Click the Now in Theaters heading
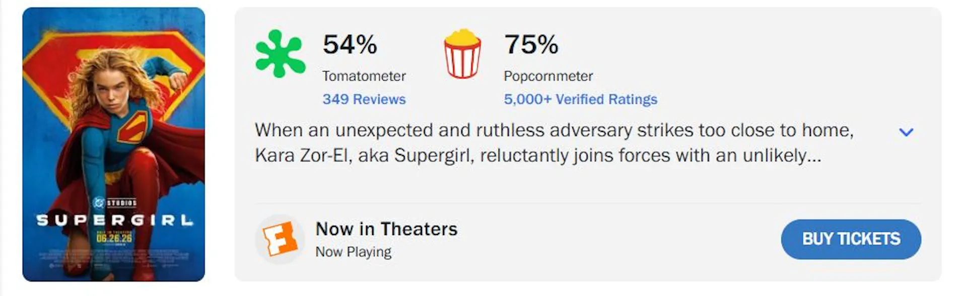967x296 pixels. pyautogui.click(x=386, y=229)
